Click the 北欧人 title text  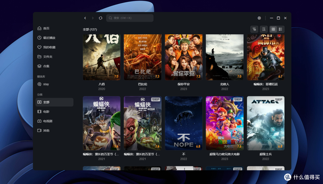click(225, 84)
